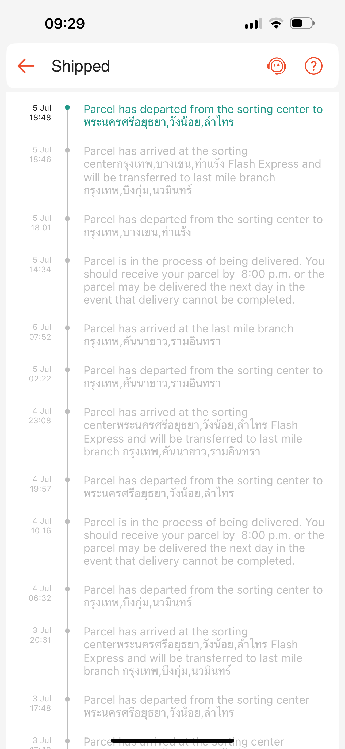This screenshot has height=749, width=345.
Task: Select the 5 Jul 14:34 timeline dot
Action: pyautogui.click(x=67, y=261)
